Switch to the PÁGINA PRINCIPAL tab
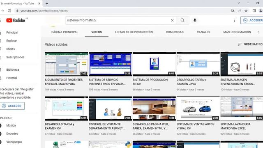Viewport: 263px width, 148px height. (65, 32)
